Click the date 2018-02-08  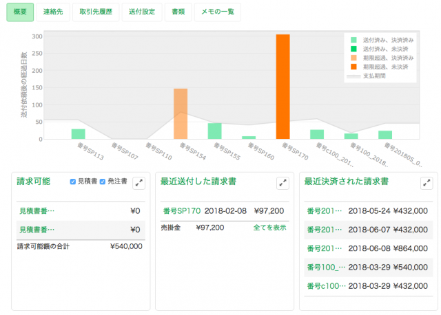coord(225,211)
